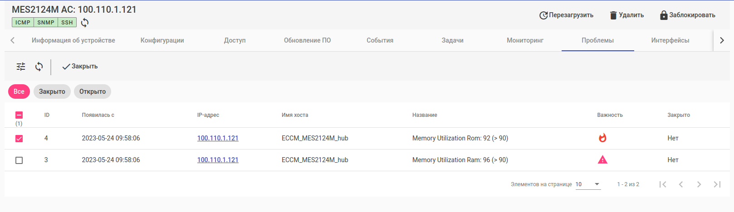Open the problems filter settings icon
The image size is (734, 212).
click(21, 67)
